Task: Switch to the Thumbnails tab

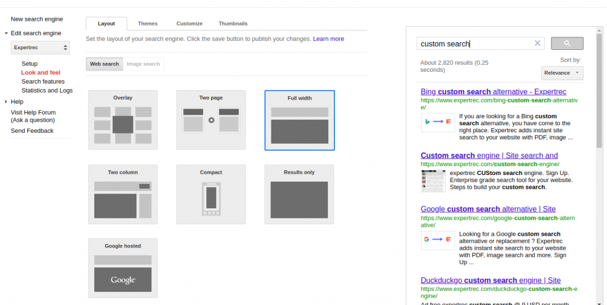Action: 233,24
